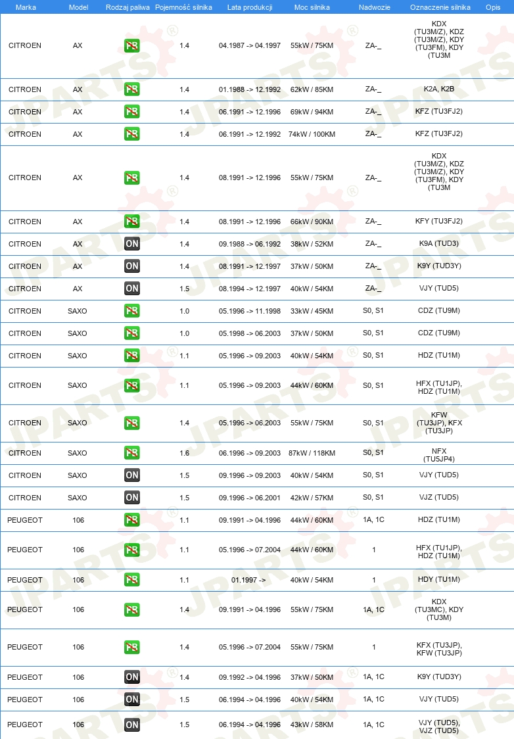Select engine code KFY (TU3FJ2)

click(439, 221)
